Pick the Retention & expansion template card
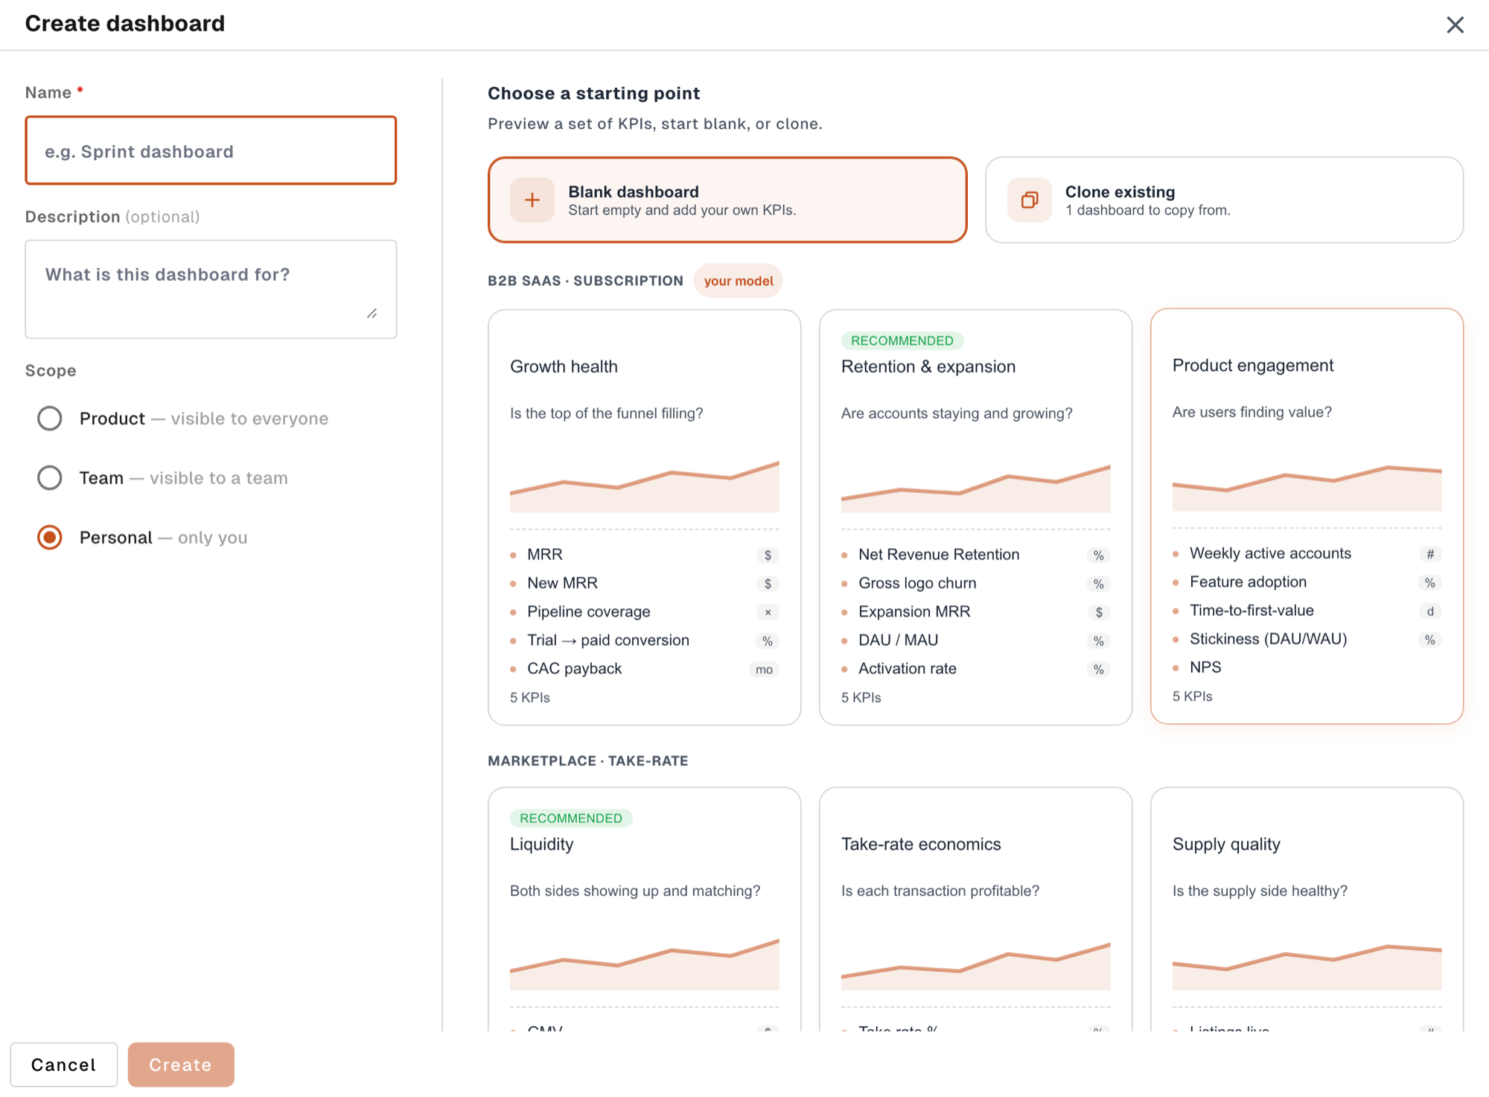 pos(975,517)
